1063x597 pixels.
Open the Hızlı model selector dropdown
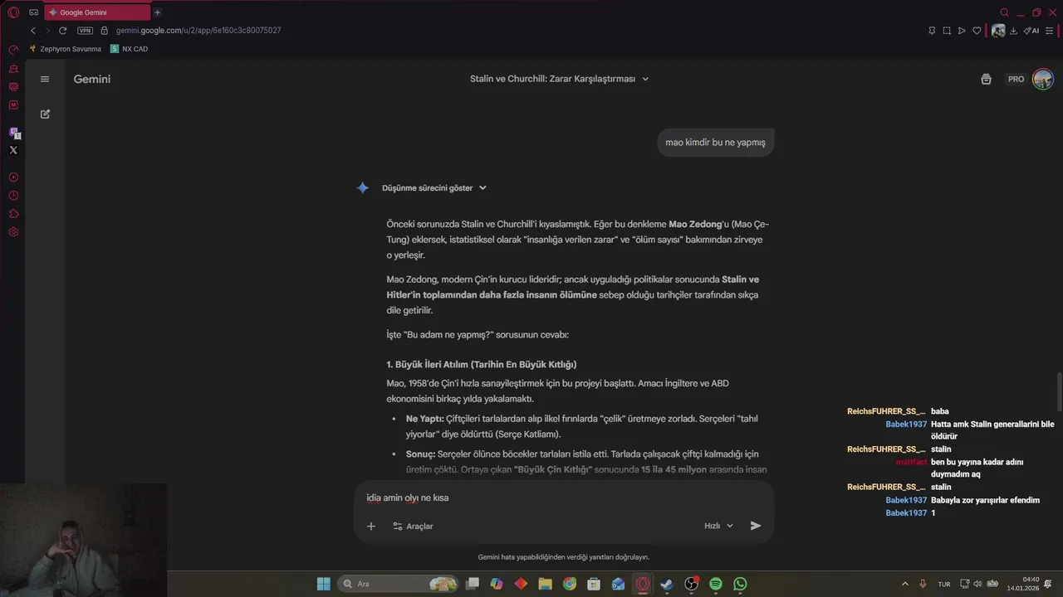[719, 526]
